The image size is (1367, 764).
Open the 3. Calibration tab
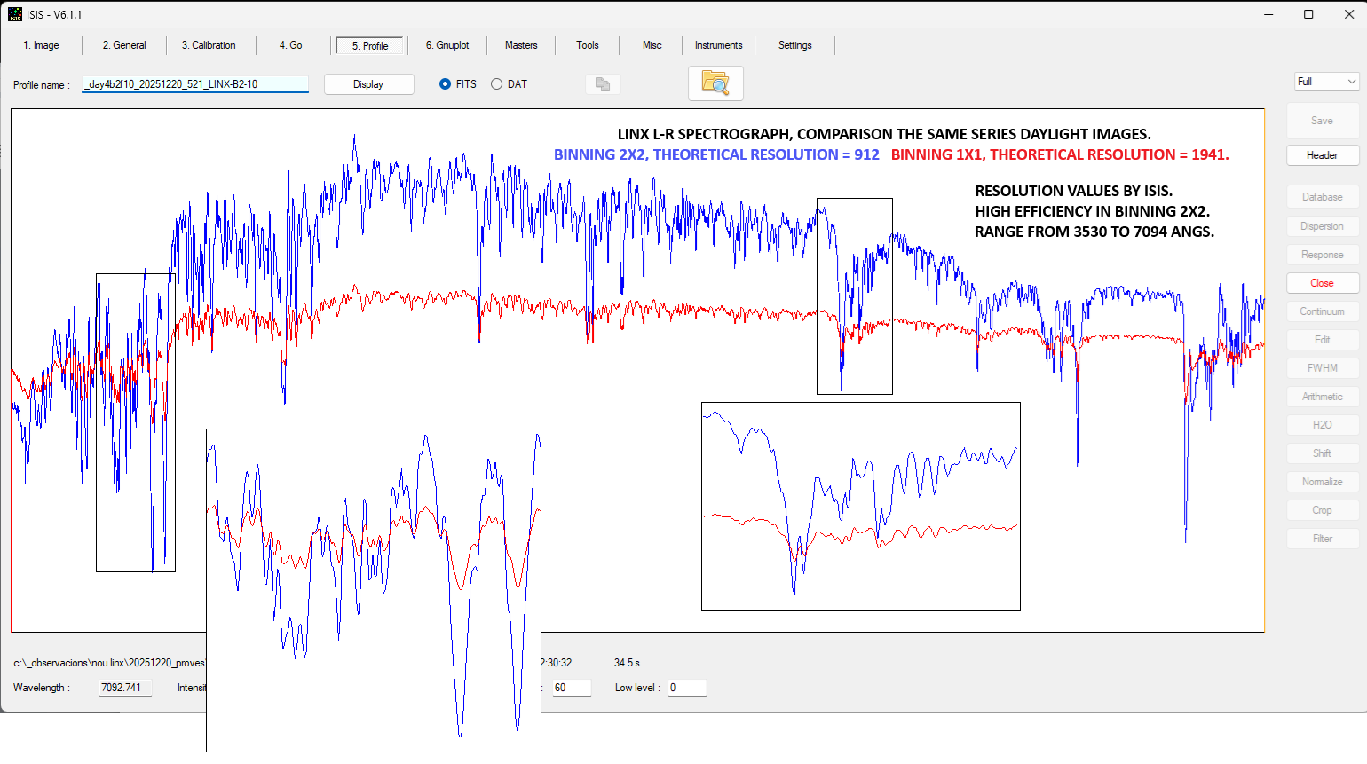point(209,45)
